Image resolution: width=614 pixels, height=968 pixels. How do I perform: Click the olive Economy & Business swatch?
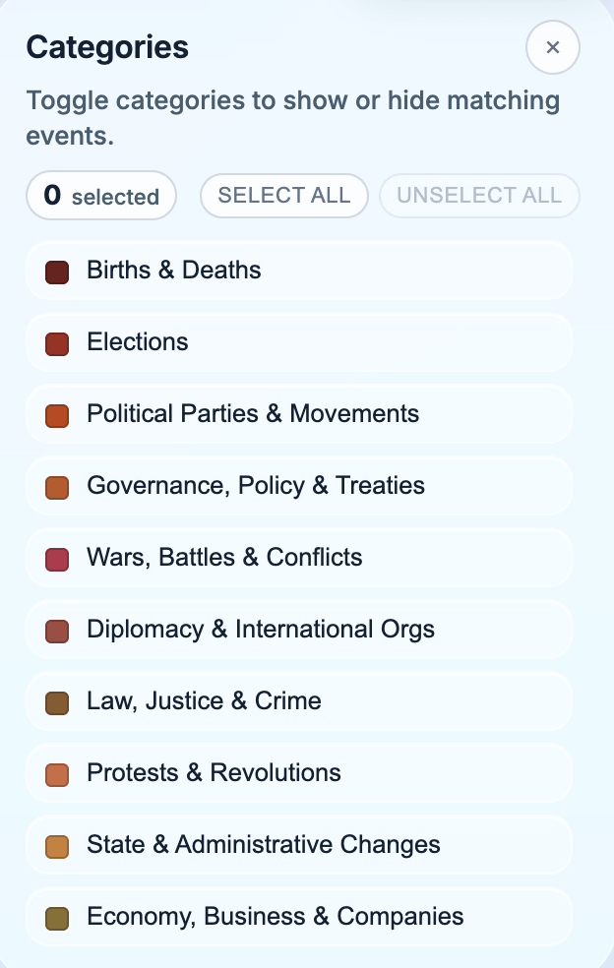[57, 917]
